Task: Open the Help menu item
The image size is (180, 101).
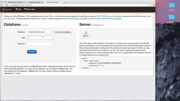Action: tap(18, 9)
